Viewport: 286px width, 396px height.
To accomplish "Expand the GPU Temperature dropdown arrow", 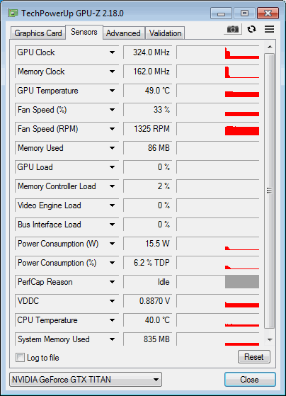I will pyautogui.click(x=112, y=91).
